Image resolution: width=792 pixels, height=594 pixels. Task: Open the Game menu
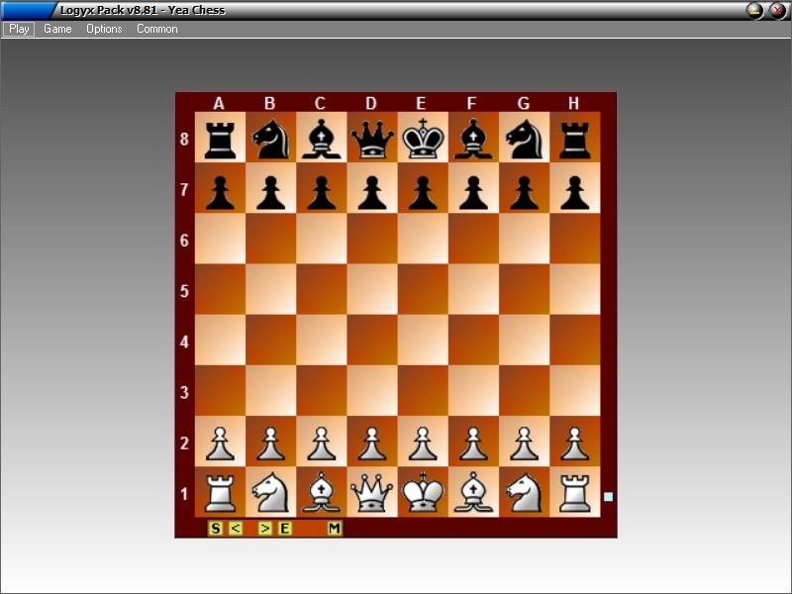click(x=57, y=29)
